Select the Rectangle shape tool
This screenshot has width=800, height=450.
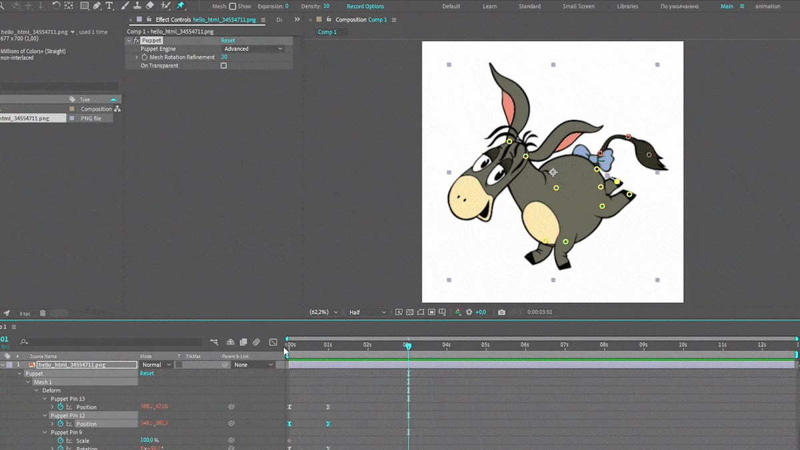tap(84, 5)
